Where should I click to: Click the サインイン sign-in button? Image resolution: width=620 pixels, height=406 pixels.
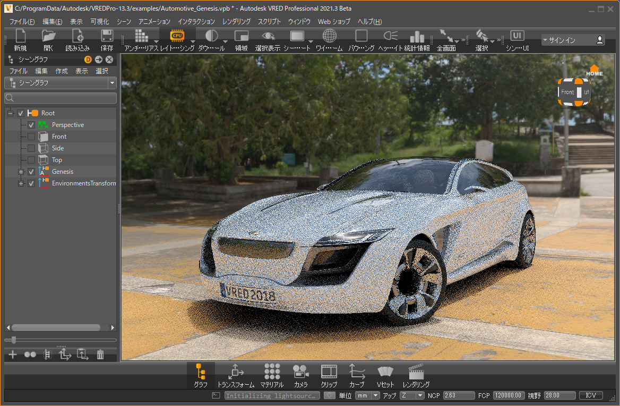[x=573, y=40]
